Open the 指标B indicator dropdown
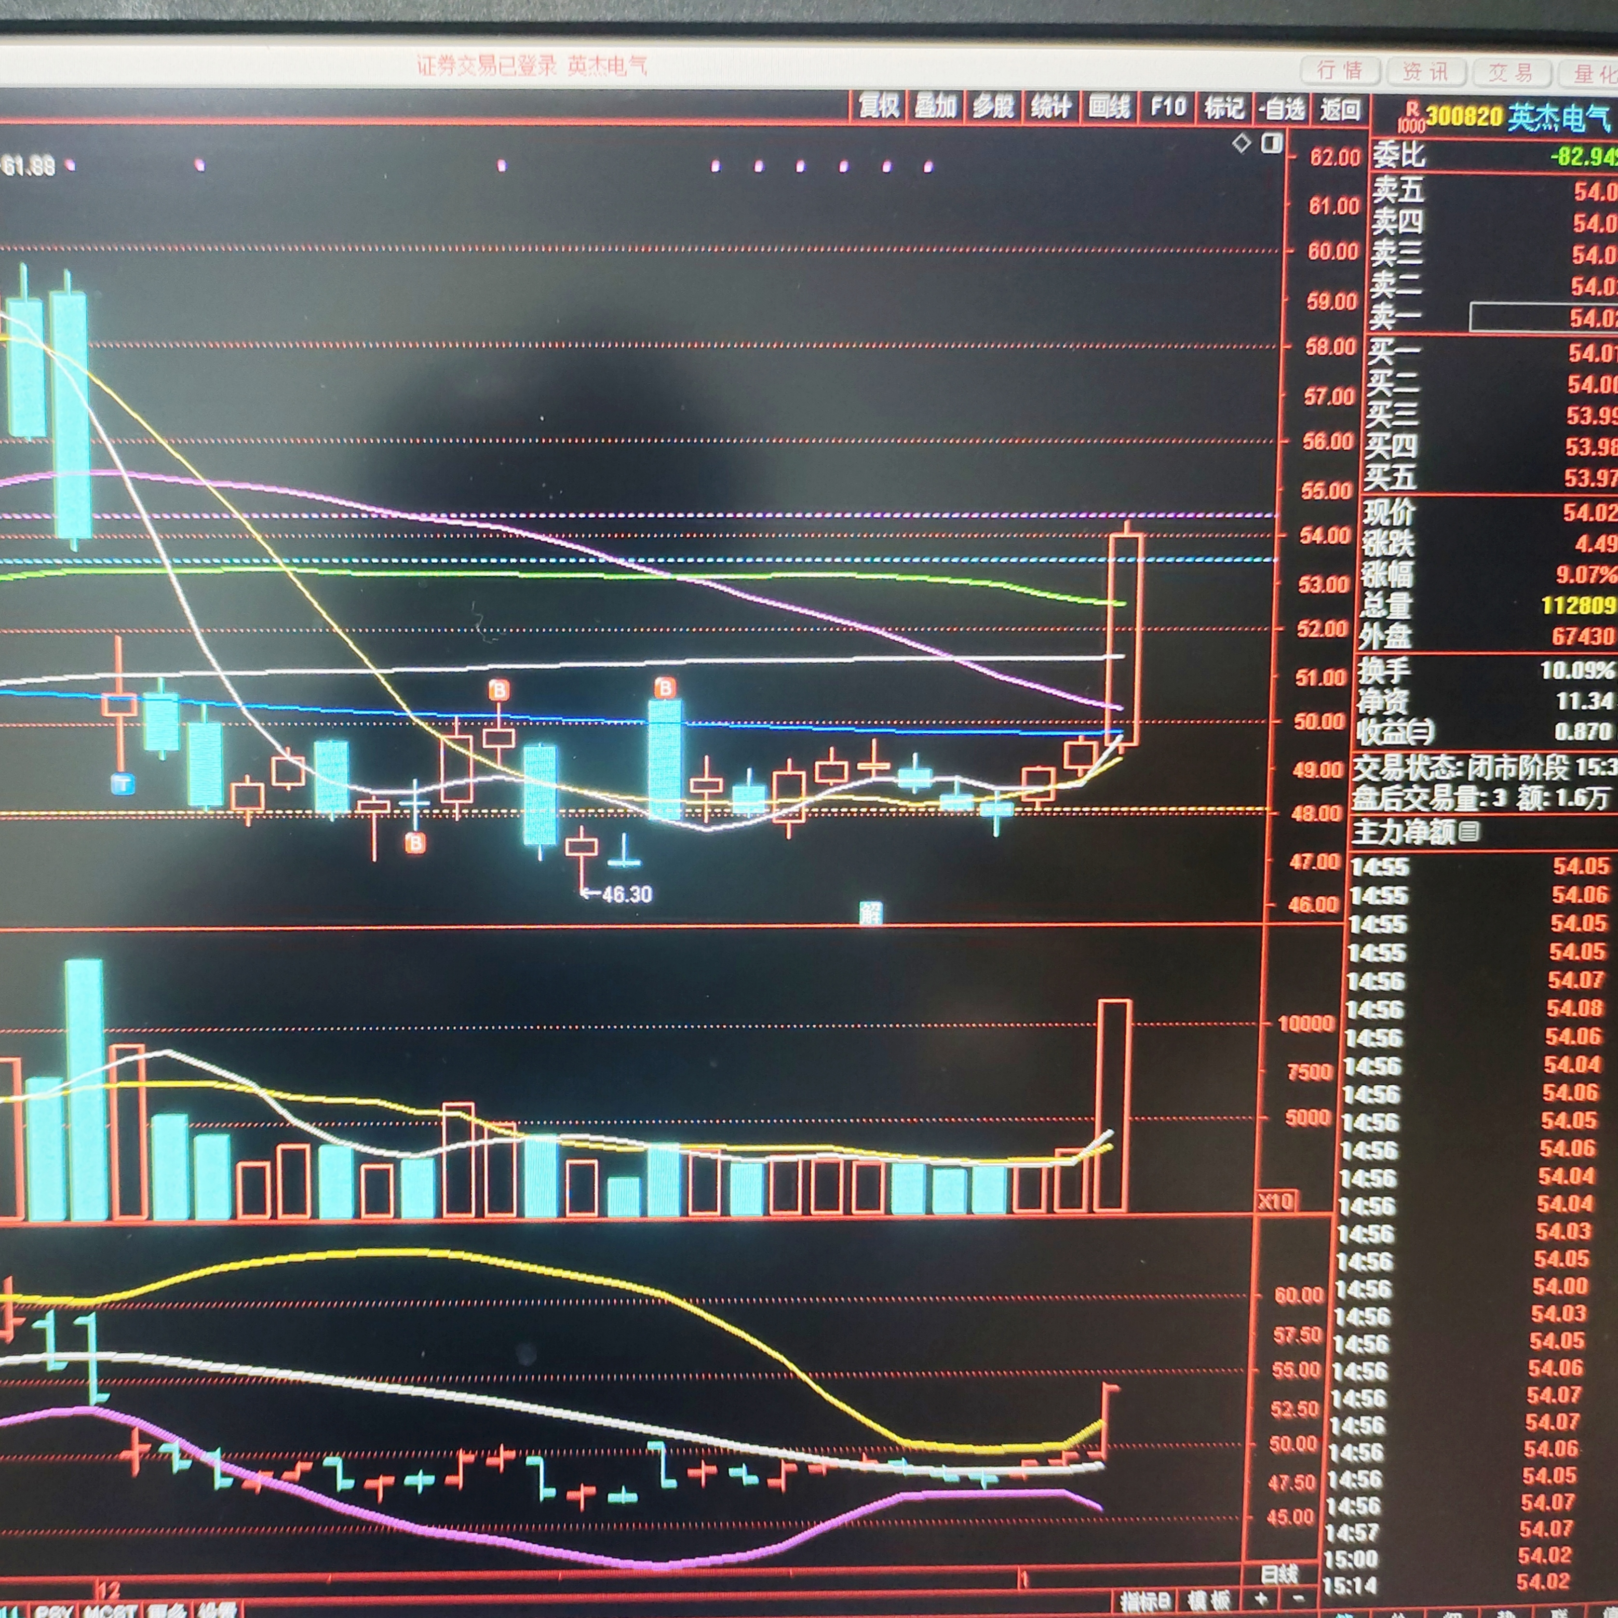1618x1618 pixels. (1146, 1601)
